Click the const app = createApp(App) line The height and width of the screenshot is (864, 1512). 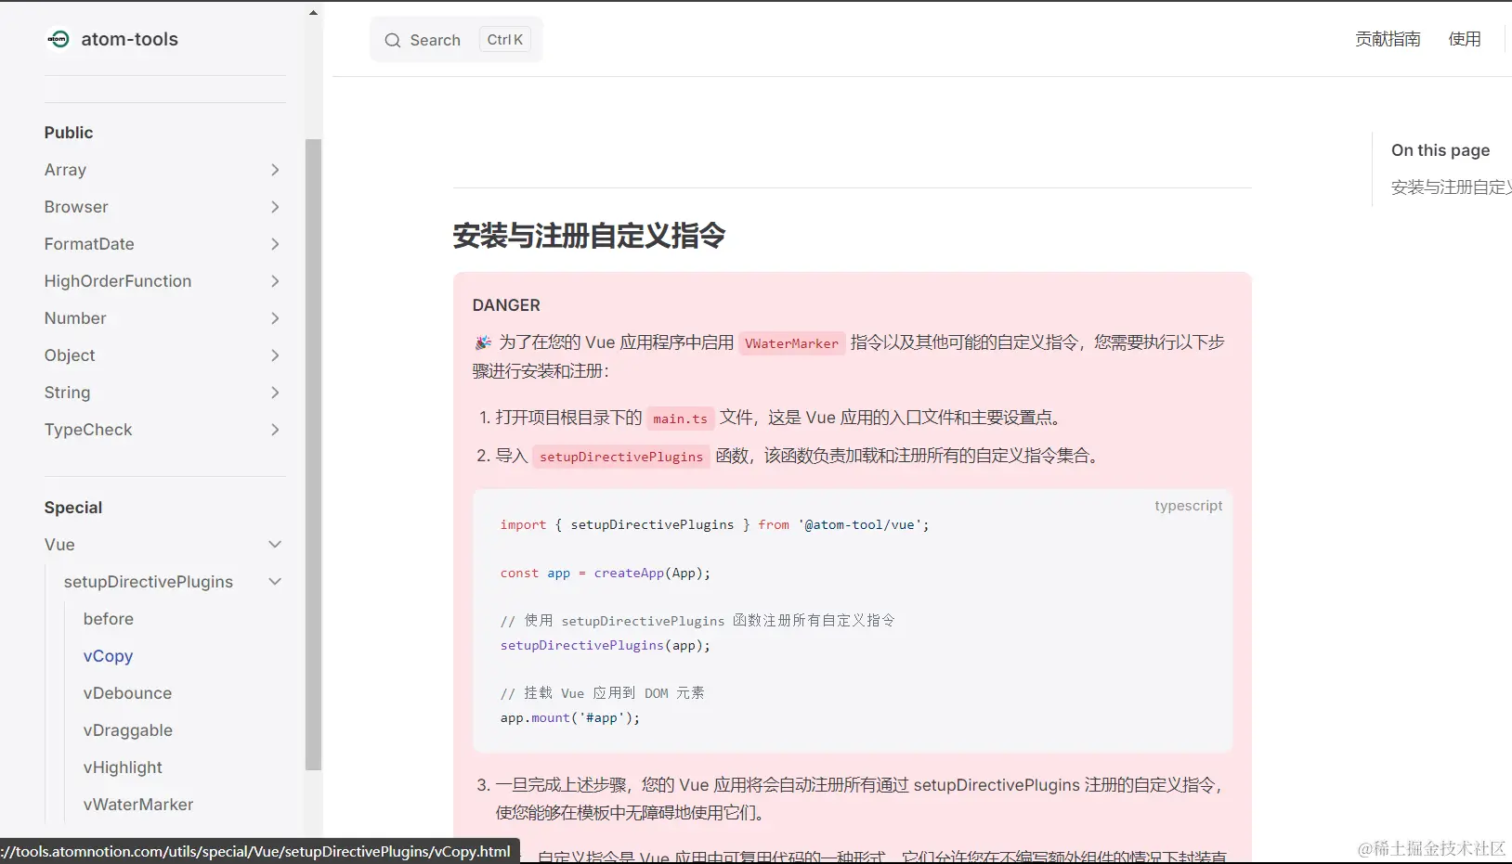point(606,573)
